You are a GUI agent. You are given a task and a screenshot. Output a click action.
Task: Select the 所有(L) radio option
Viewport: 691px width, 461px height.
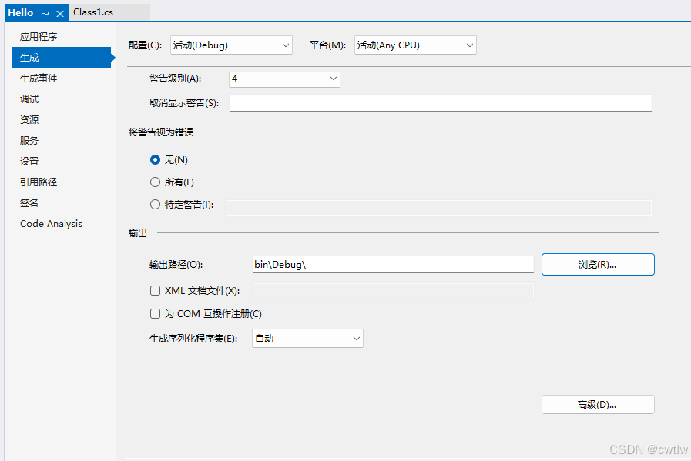(155, 182)
